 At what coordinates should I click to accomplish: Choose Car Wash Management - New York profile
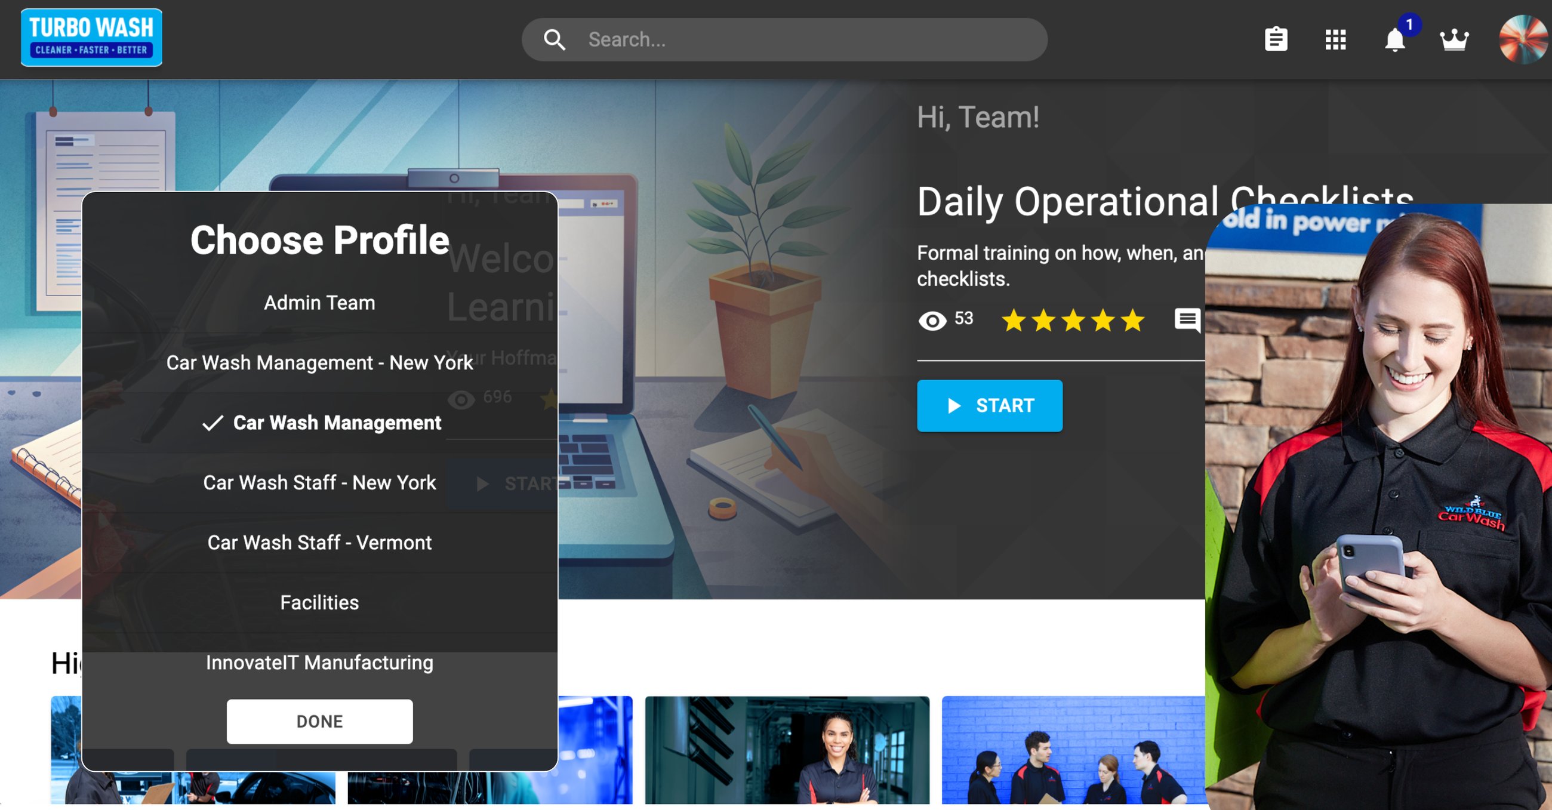(320, 363)
